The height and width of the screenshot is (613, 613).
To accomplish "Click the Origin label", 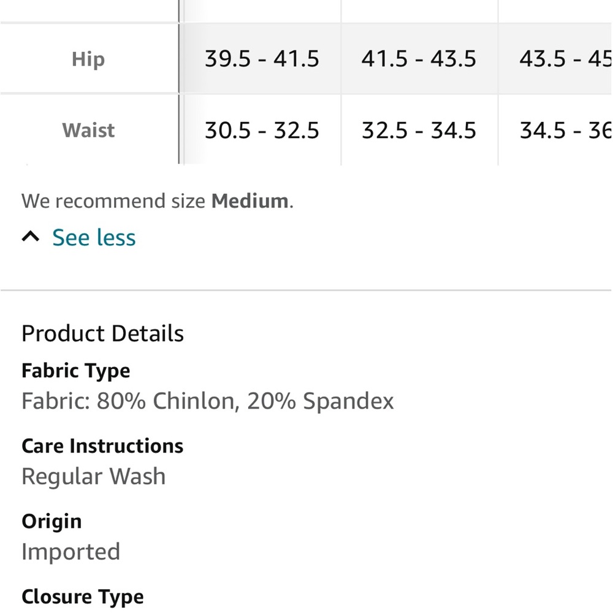I will (x=51, y=521).
